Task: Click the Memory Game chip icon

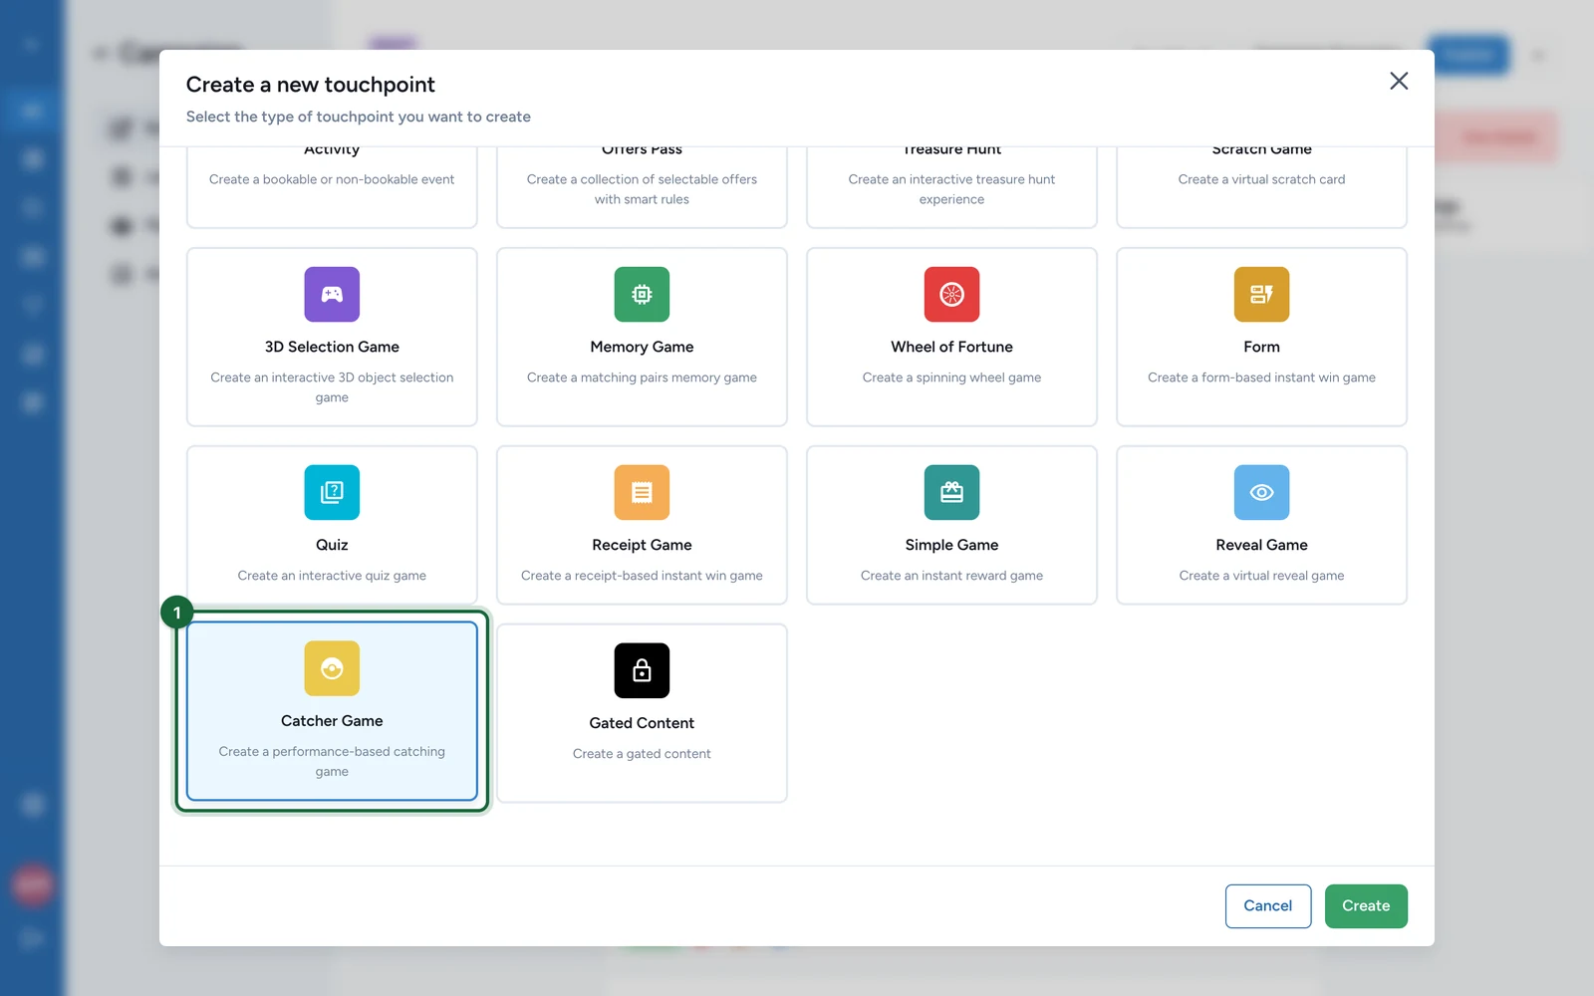Action: pyautogui.click(x=642, y=294)
